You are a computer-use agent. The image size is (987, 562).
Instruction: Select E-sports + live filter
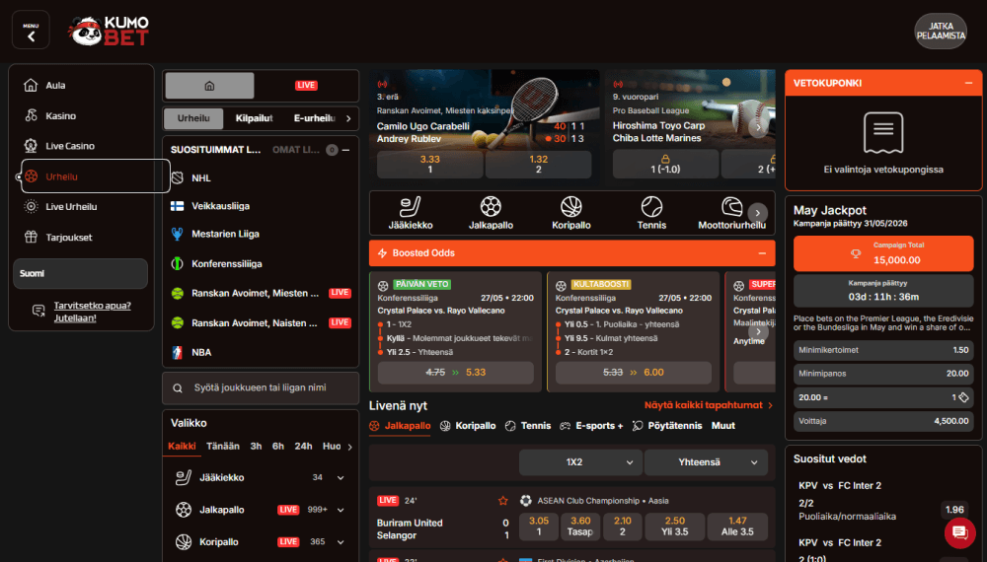pos(591,426)
